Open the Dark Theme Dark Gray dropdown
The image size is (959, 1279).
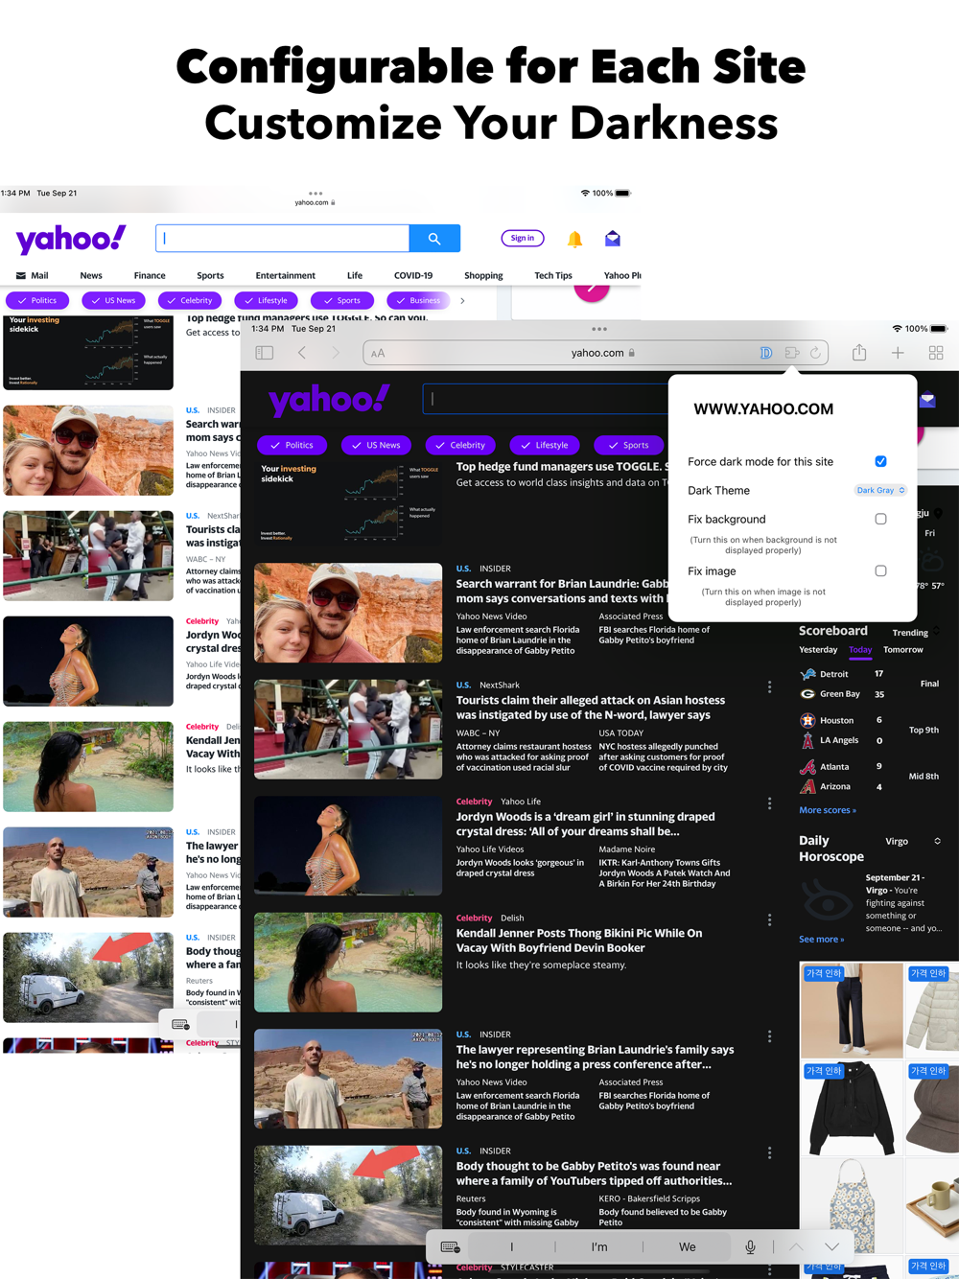click(x=880, y=490)
